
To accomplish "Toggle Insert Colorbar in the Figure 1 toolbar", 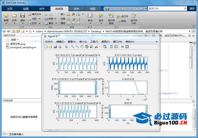I will point(111,47).
